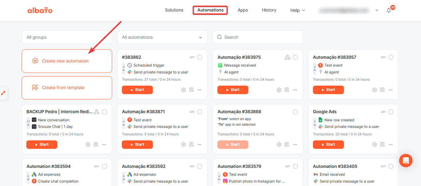Open settings gear on Automação #383975
Screen dimensions: 421x186
pyautogui.click(x=279, y=90)
